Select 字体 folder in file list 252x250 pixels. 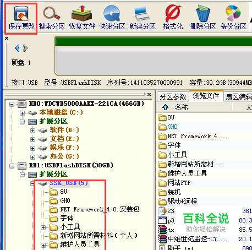(x=174, y=145)
